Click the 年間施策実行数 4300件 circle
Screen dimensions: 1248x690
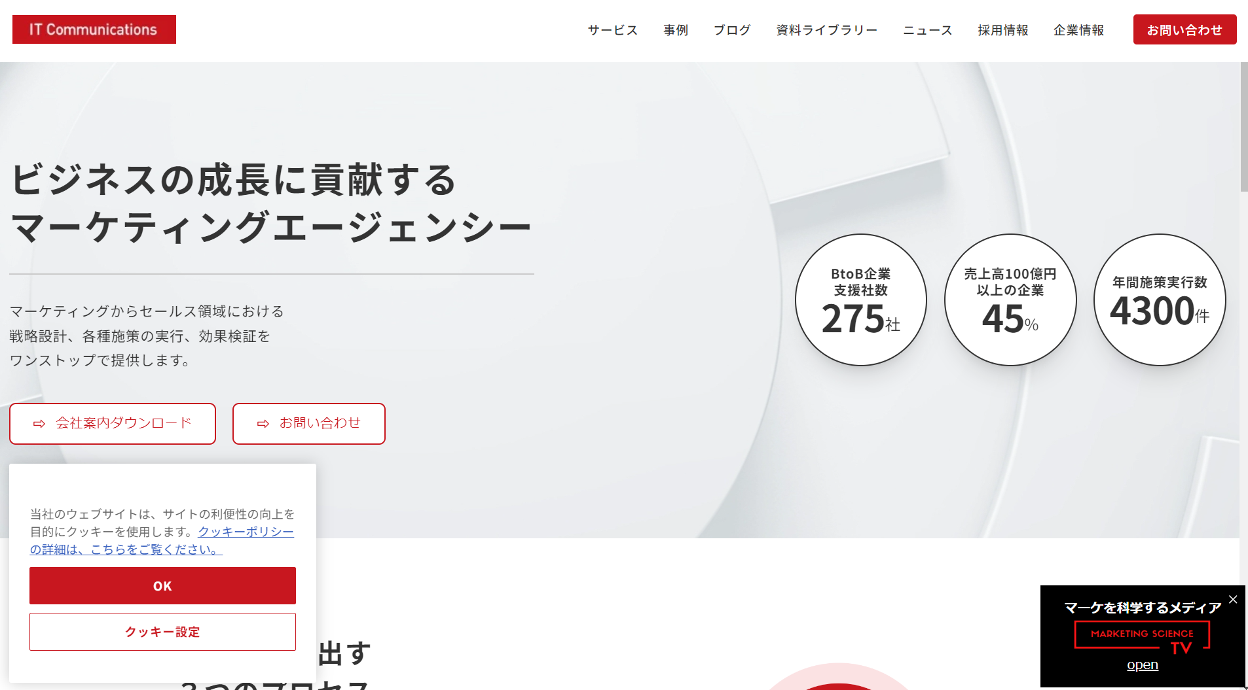point(1160,300)
